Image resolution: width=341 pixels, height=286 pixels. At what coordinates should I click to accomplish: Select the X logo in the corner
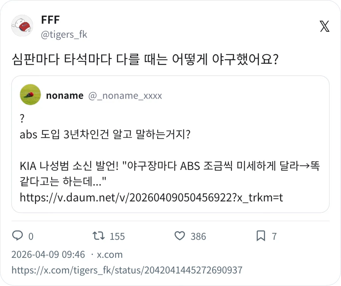324,26
